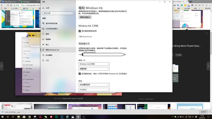This screenshot has width=212, height=119.
Task: Uncheck 显示推荐使用的应用 checkbox
Action: (x=79, y=31)
